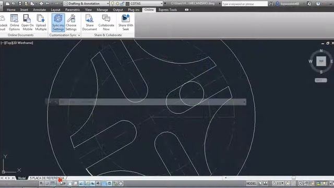
Task: Toggle layer on/off lightbulb for COTAS
Action: tap(113, 4)
